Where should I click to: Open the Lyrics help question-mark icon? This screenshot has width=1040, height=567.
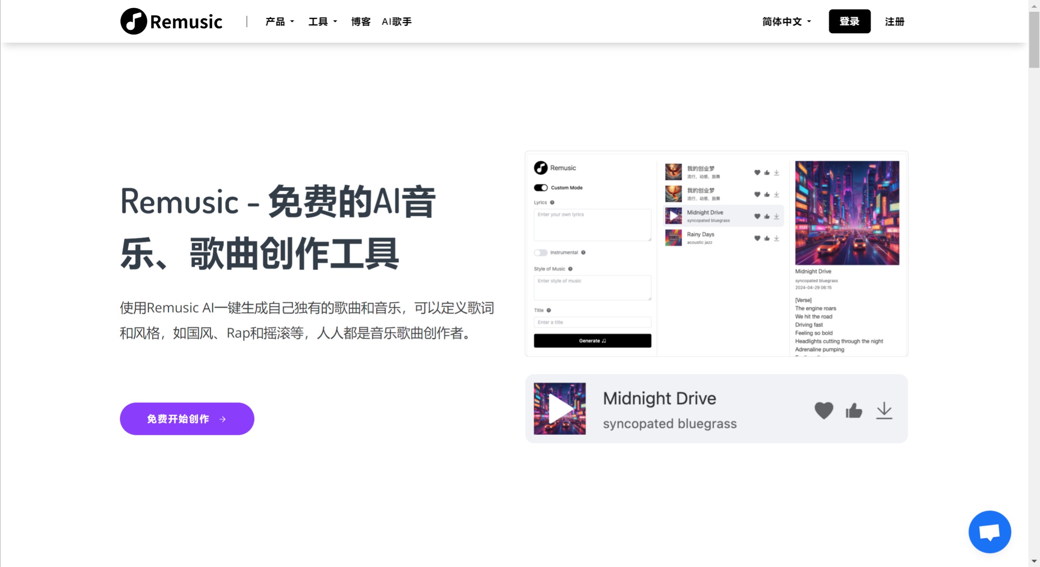tap(553, 202)
